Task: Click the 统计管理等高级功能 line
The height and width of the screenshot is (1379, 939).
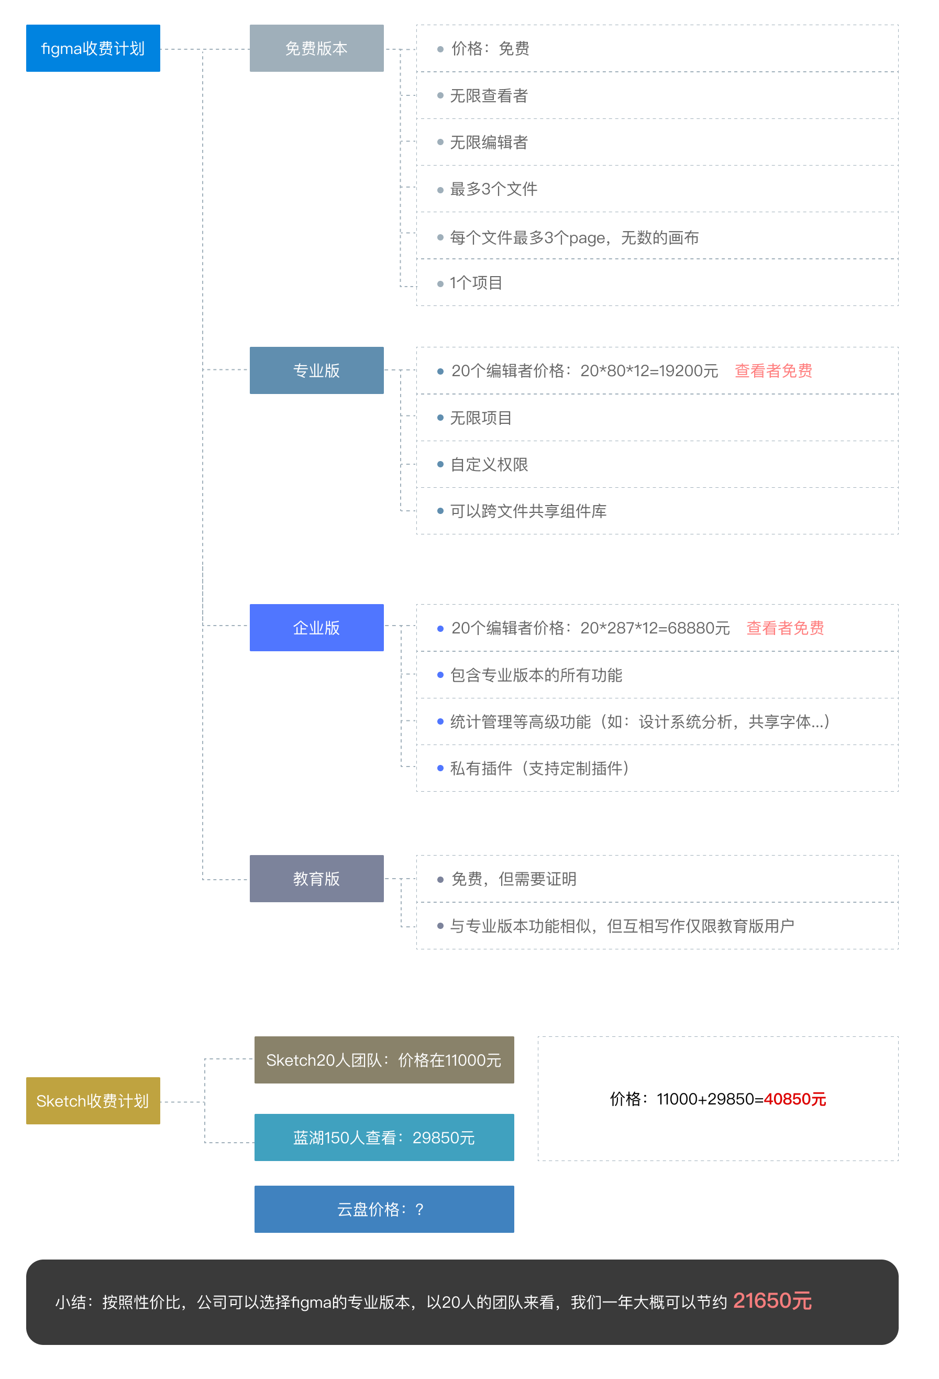Action: pos(640,721)
